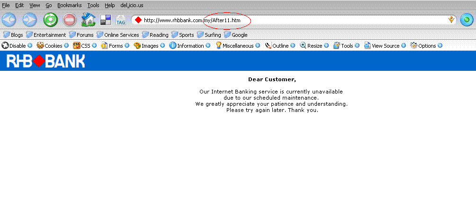
Task: Click 'Please try again later. Thank you.' text
Action: point(272,110)
